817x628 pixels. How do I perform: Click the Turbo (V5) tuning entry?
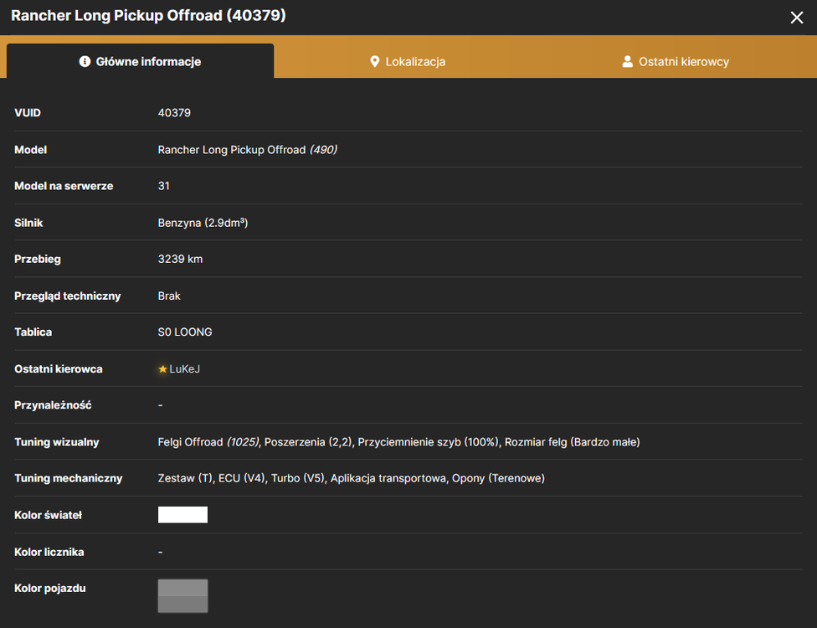(298, 478)
